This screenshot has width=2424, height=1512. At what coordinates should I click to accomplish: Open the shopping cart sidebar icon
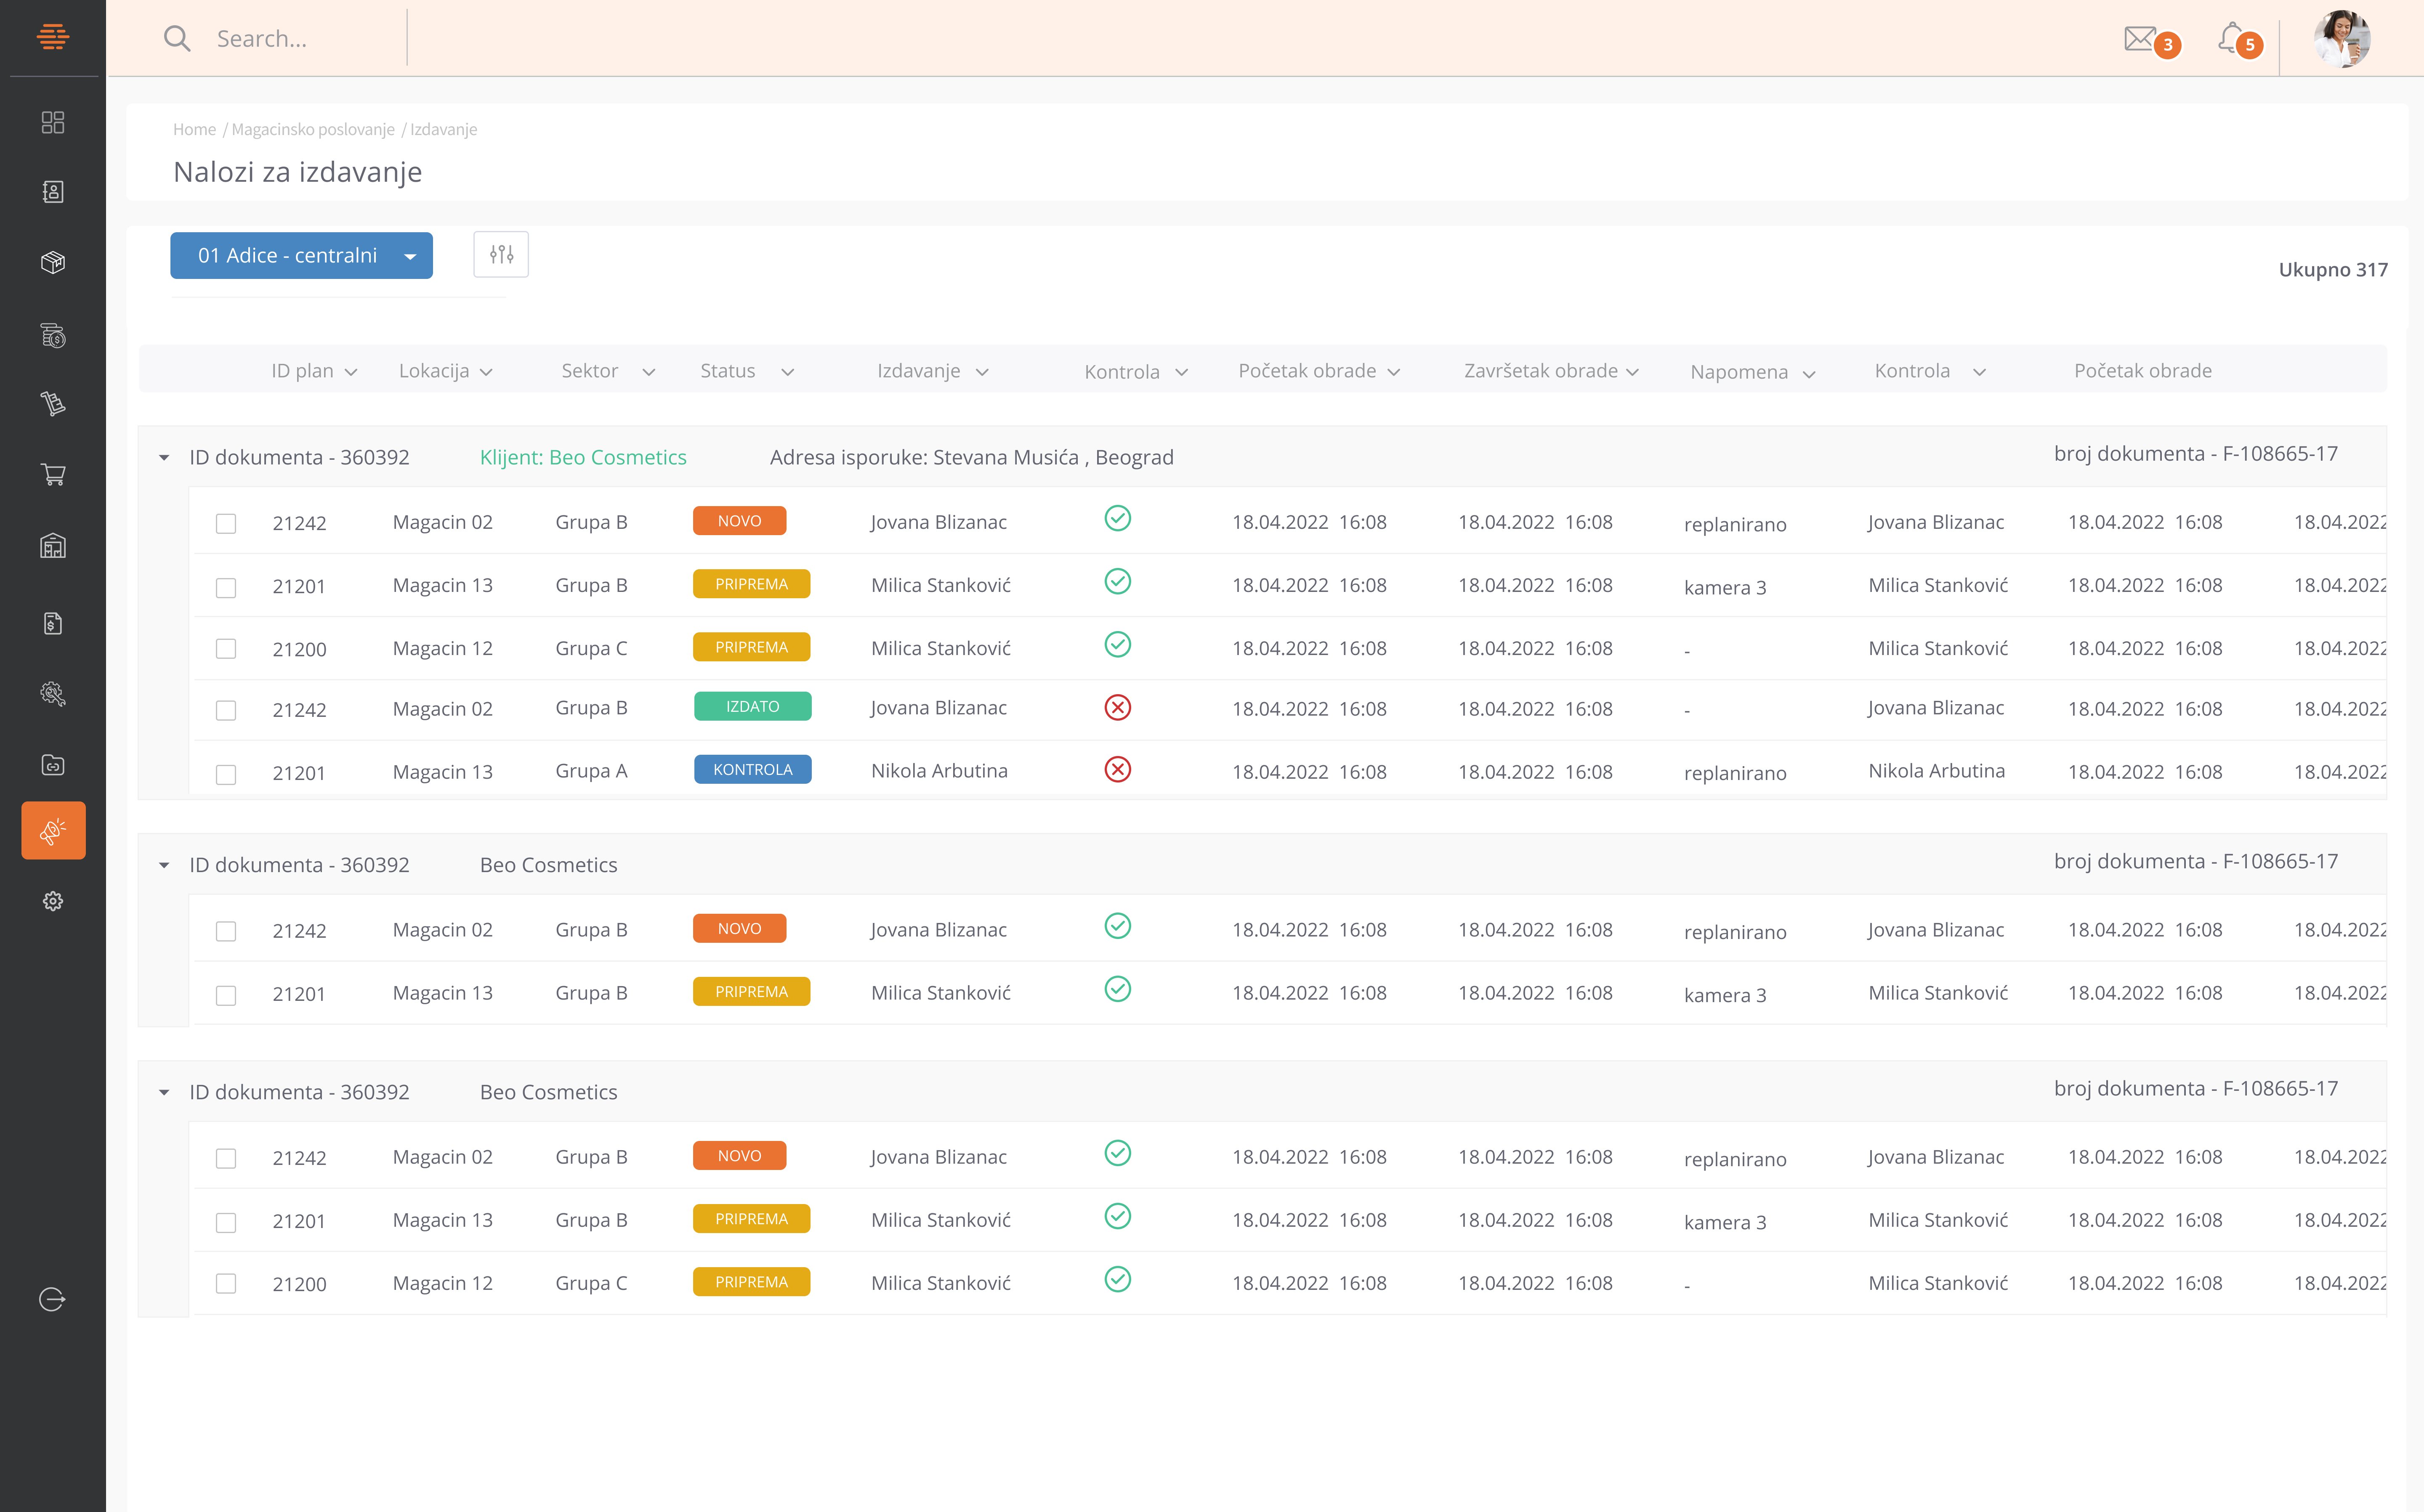click(x=53, y=474)
